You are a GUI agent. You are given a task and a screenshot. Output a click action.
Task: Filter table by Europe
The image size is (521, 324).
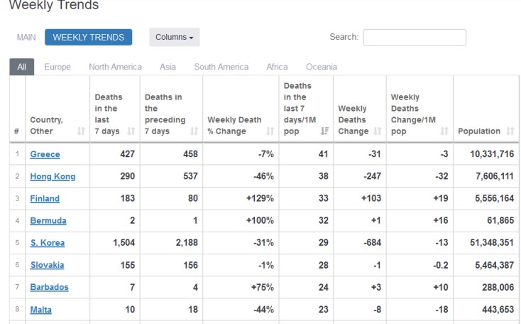[57, 67]
